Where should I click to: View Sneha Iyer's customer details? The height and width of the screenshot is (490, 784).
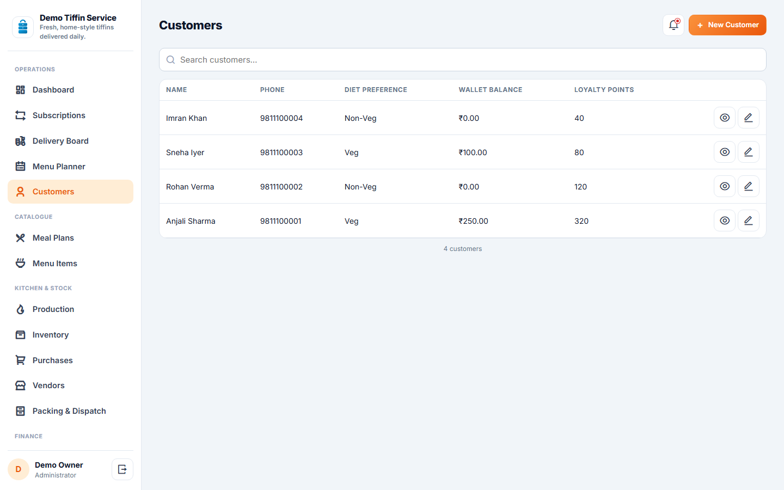[x=725, y=152]
